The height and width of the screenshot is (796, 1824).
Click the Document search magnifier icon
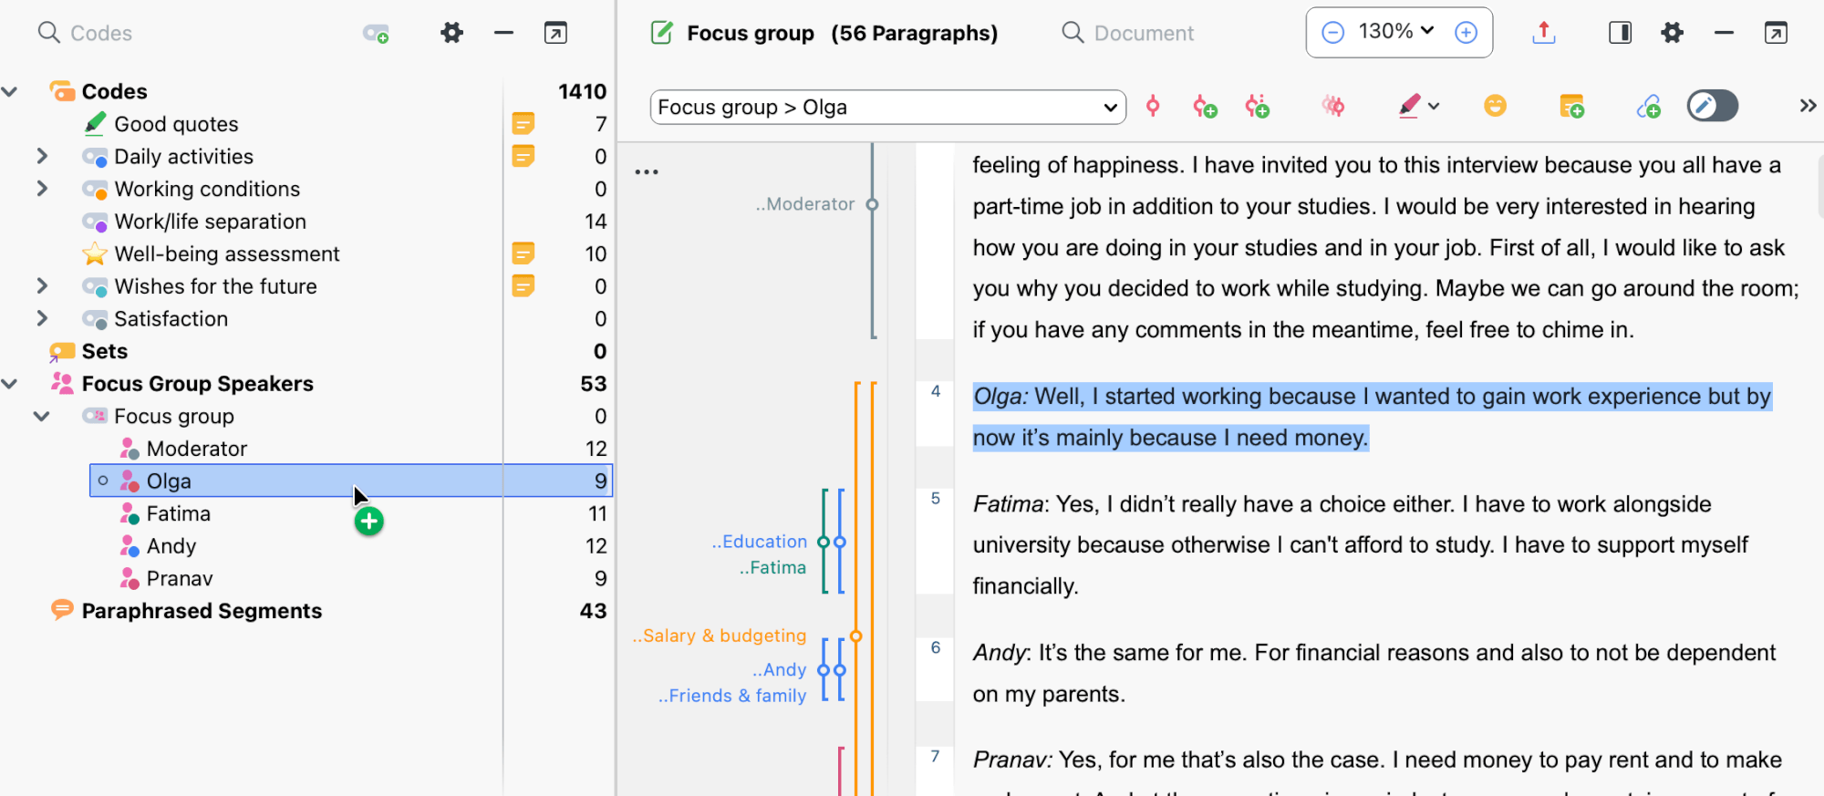click(x=1073, y=33)
